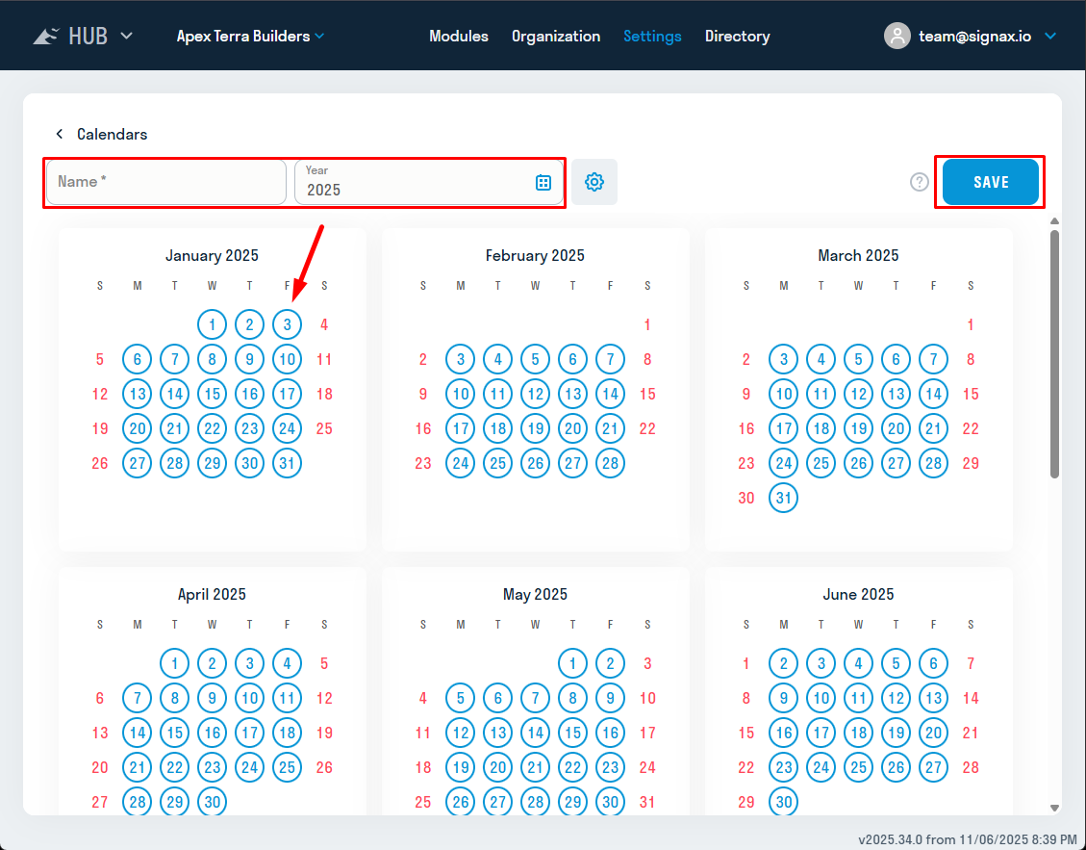1086x850 pixels.
Task: Click the April 2025 heading
Action: click(212, 594)
